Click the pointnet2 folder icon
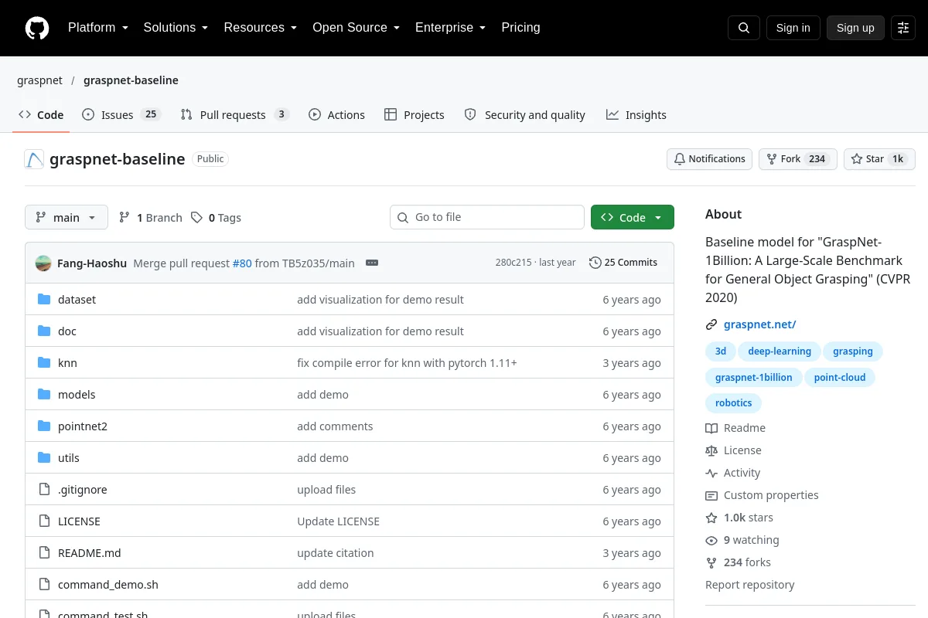Screen dimensions: 928x618 click(x=44, y=426)
